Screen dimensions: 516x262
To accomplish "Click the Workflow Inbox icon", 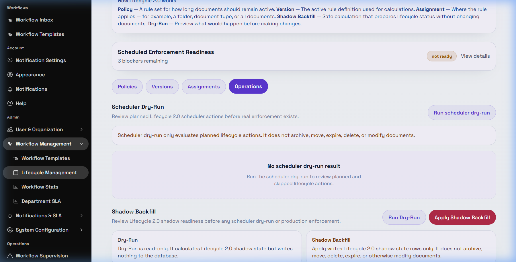I will coord(10,20).
